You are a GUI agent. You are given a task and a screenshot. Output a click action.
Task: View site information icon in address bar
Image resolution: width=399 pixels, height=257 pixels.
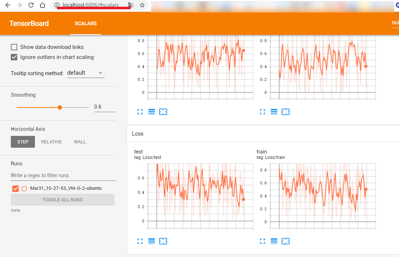click(57, 5)
